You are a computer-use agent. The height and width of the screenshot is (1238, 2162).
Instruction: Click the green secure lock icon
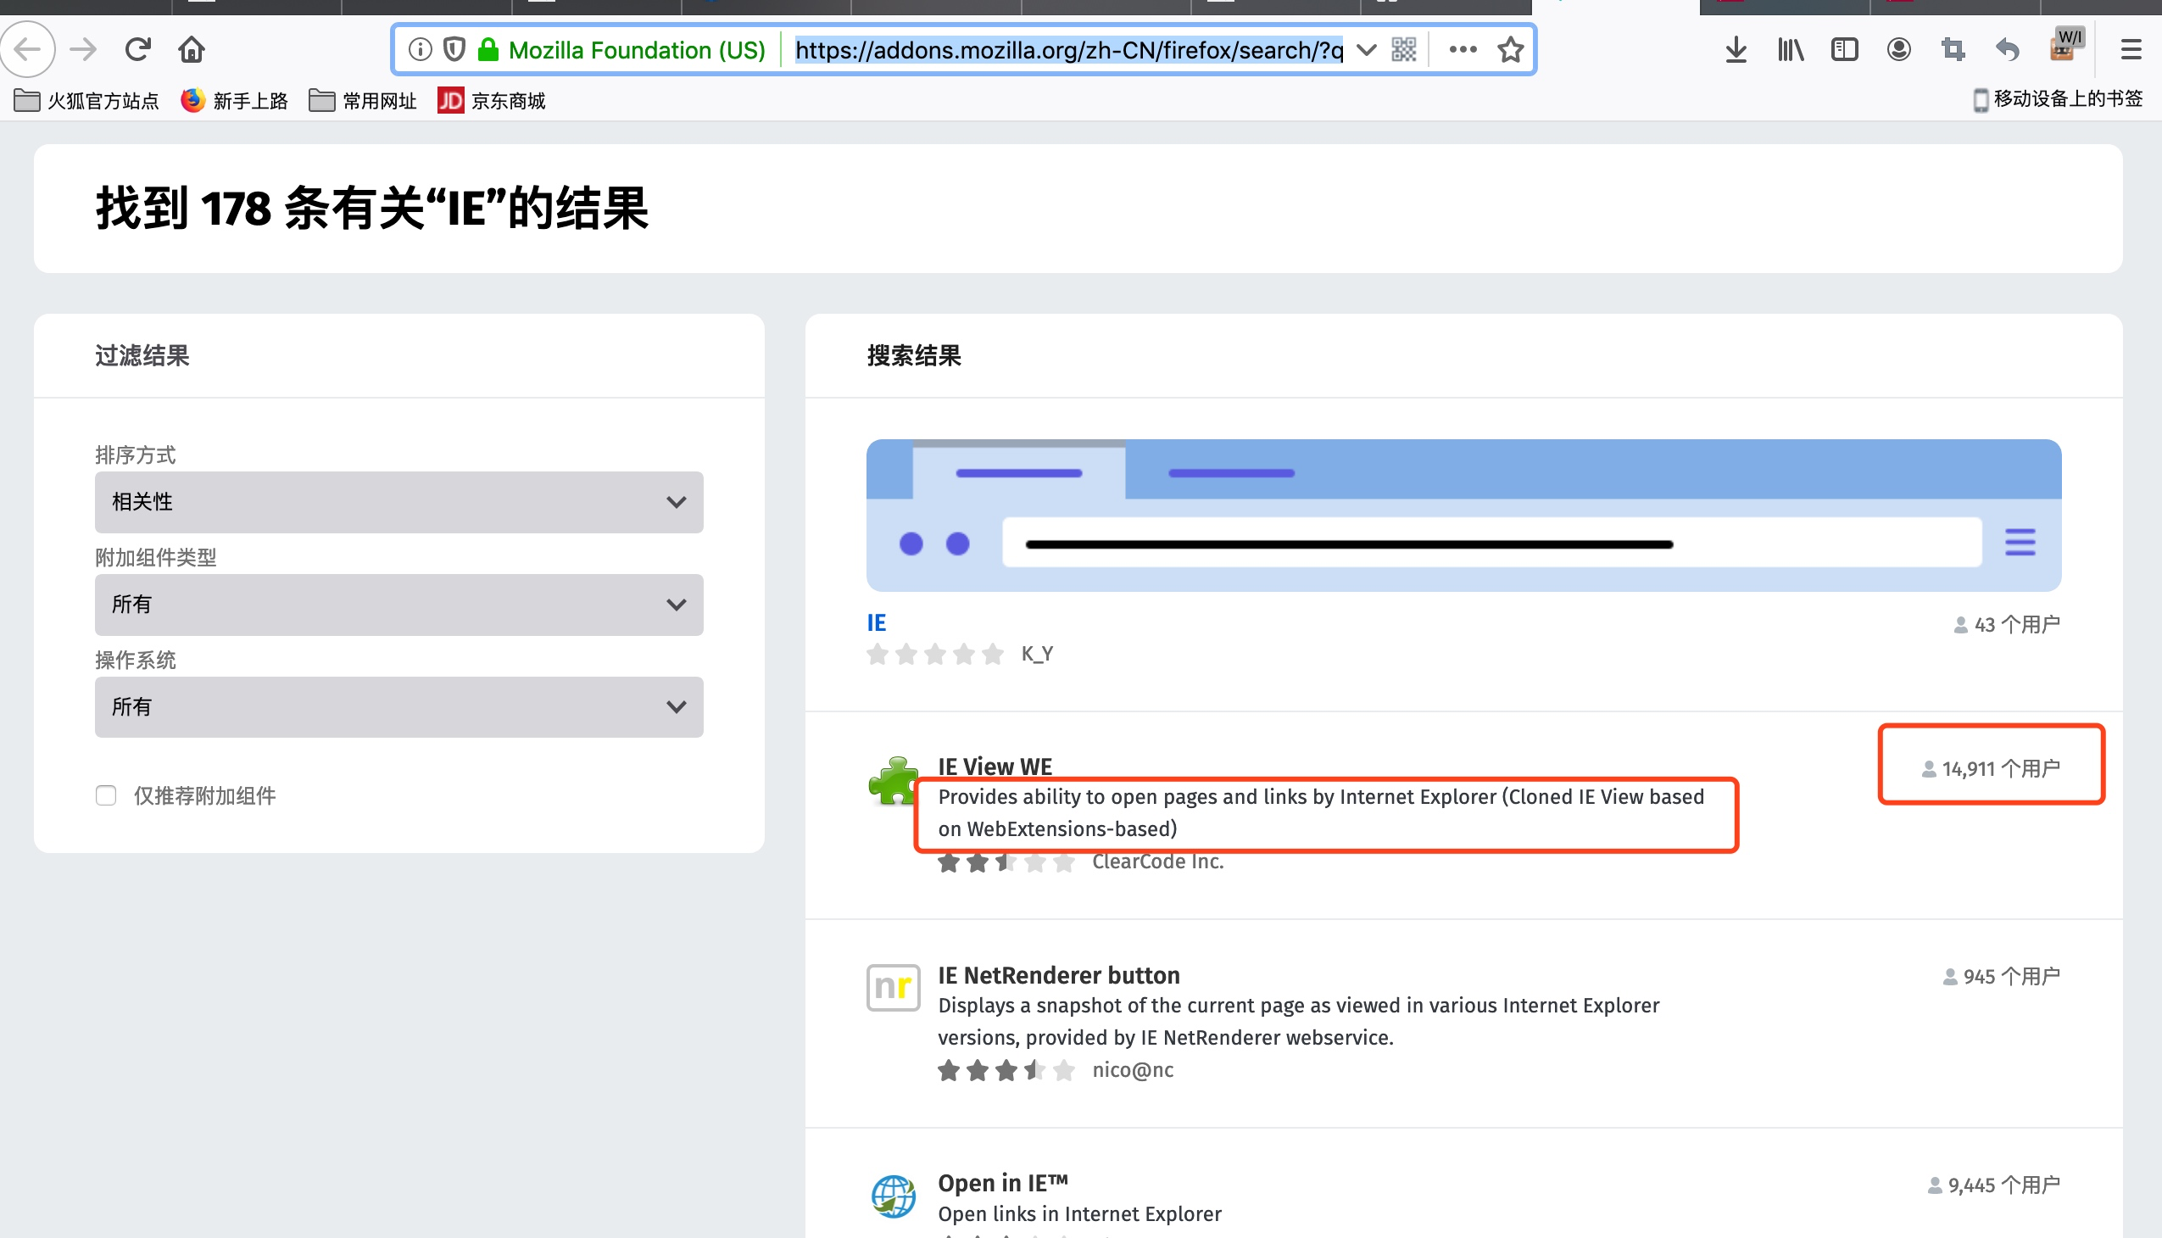pyautogui.click(x=488, y=49)
